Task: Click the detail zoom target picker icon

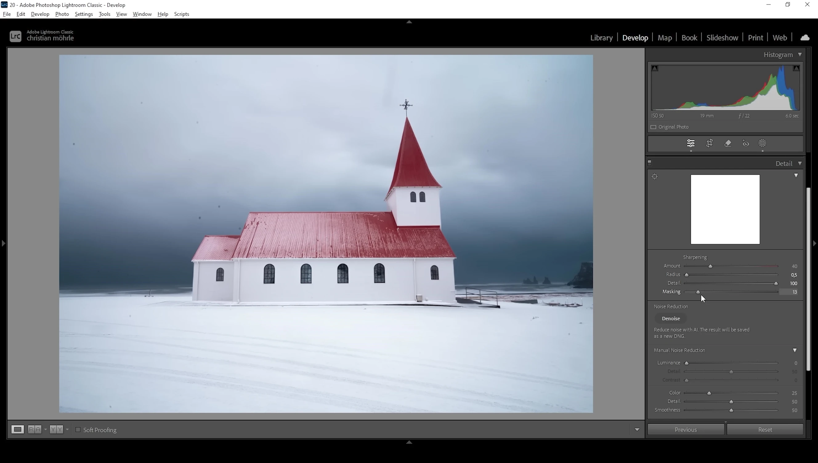Action: (x=654, y=177)
